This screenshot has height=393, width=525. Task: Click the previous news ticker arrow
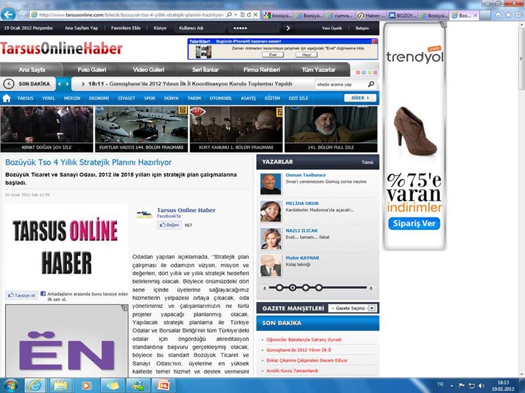(x=60, y=84)
